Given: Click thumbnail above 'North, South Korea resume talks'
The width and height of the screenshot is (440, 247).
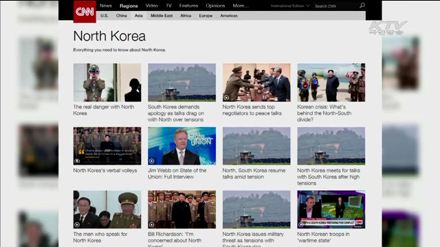Looking at the screenshot, I should (x=256, y=146).
